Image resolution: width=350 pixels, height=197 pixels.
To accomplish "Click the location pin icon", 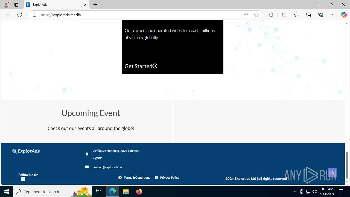I will click(87, 154).
